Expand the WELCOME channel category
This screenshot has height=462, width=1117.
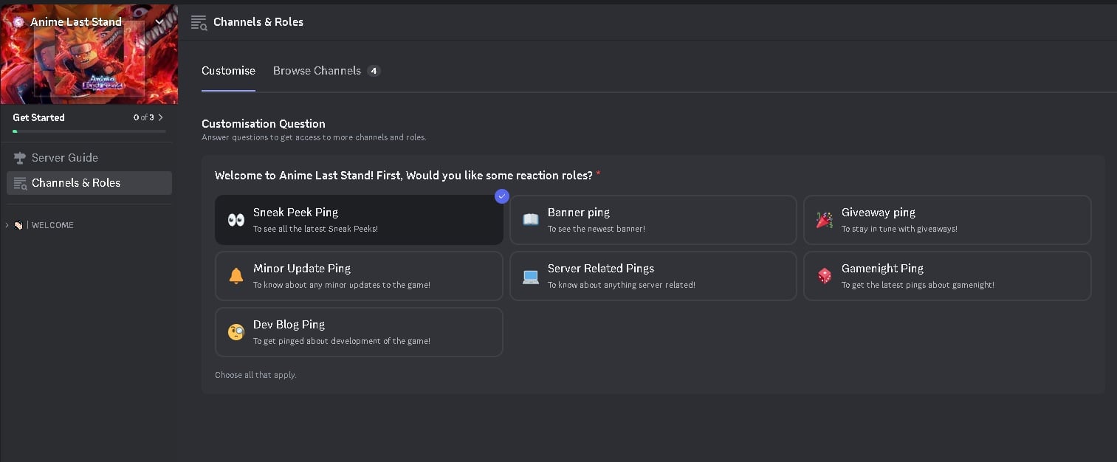click(x=7, y=225)
